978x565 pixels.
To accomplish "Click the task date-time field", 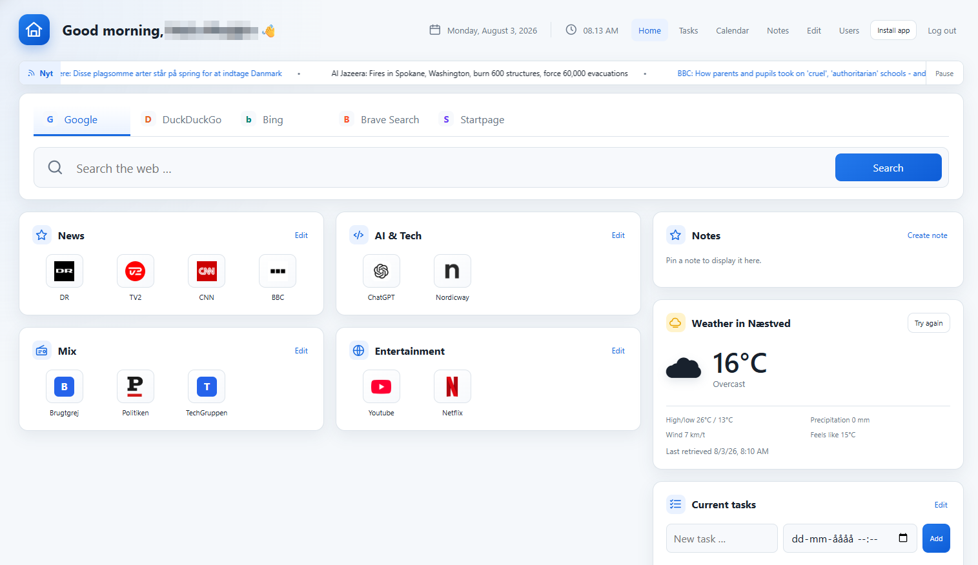I will coord(850,539).
